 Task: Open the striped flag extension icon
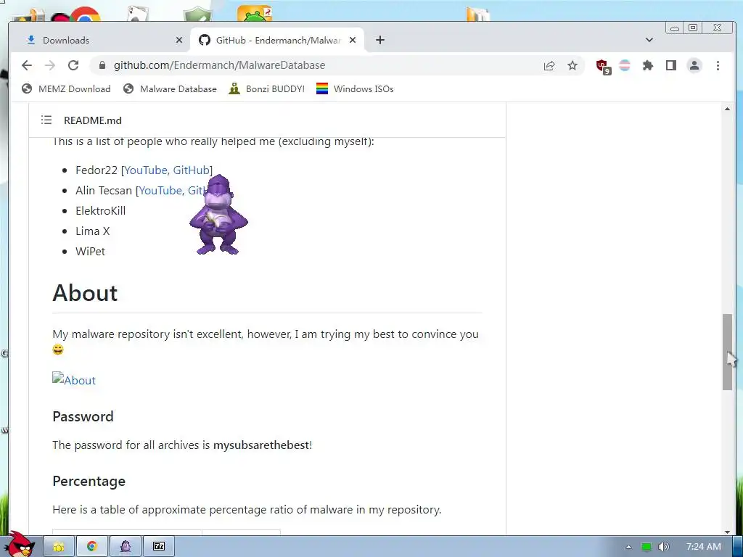(625, 65)
